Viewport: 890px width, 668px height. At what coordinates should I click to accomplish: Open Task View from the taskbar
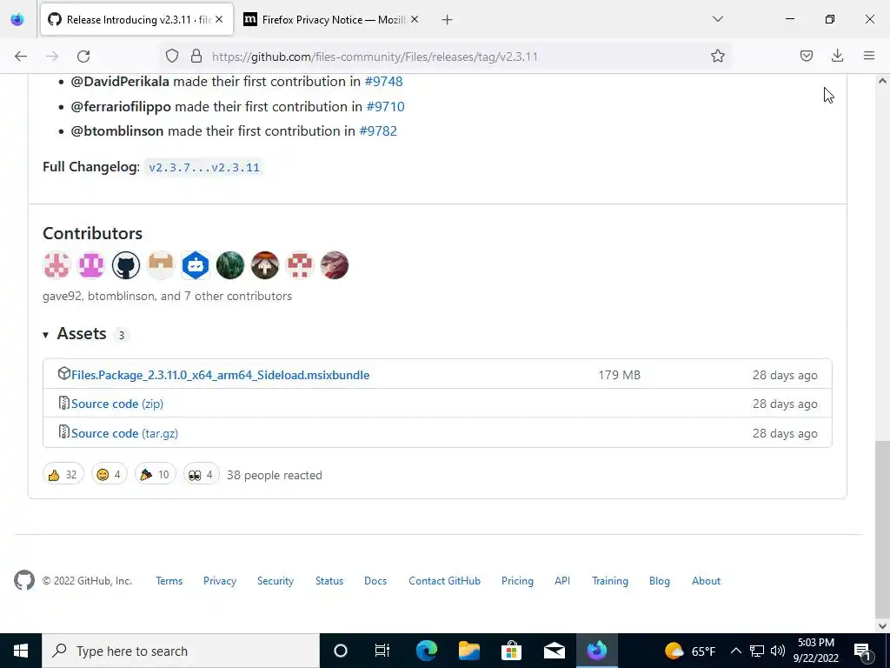point(382,651)
